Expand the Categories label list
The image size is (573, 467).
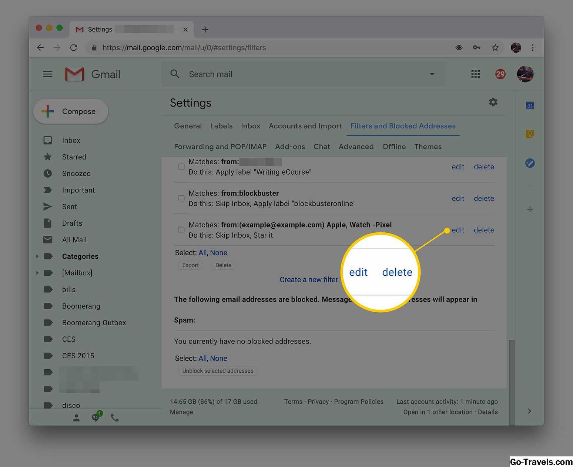[37, 256]
